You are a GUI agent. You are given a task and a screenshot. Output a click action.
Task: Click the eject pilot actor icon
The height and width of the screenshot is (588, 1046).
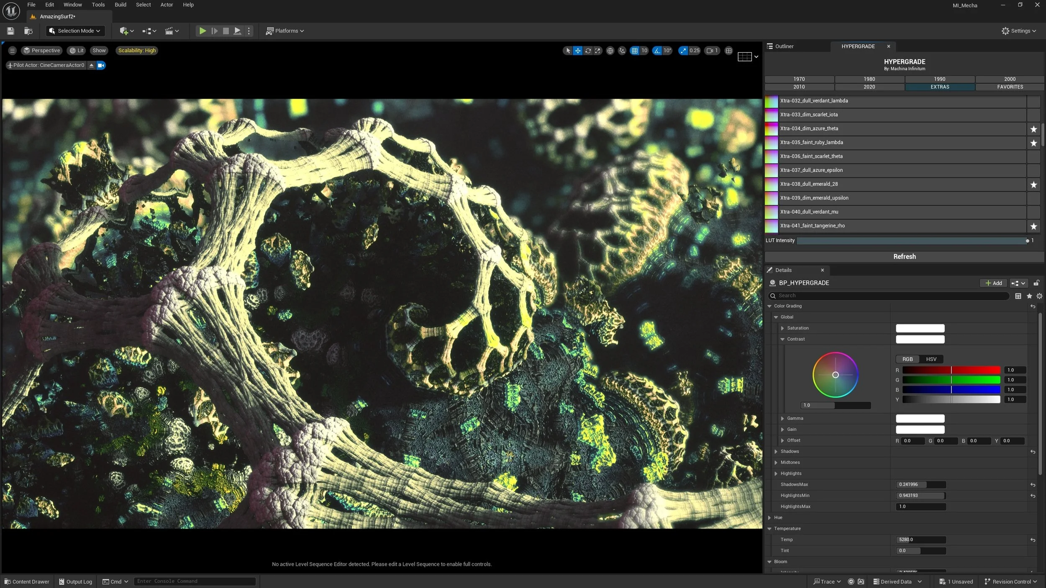point(92,65)
